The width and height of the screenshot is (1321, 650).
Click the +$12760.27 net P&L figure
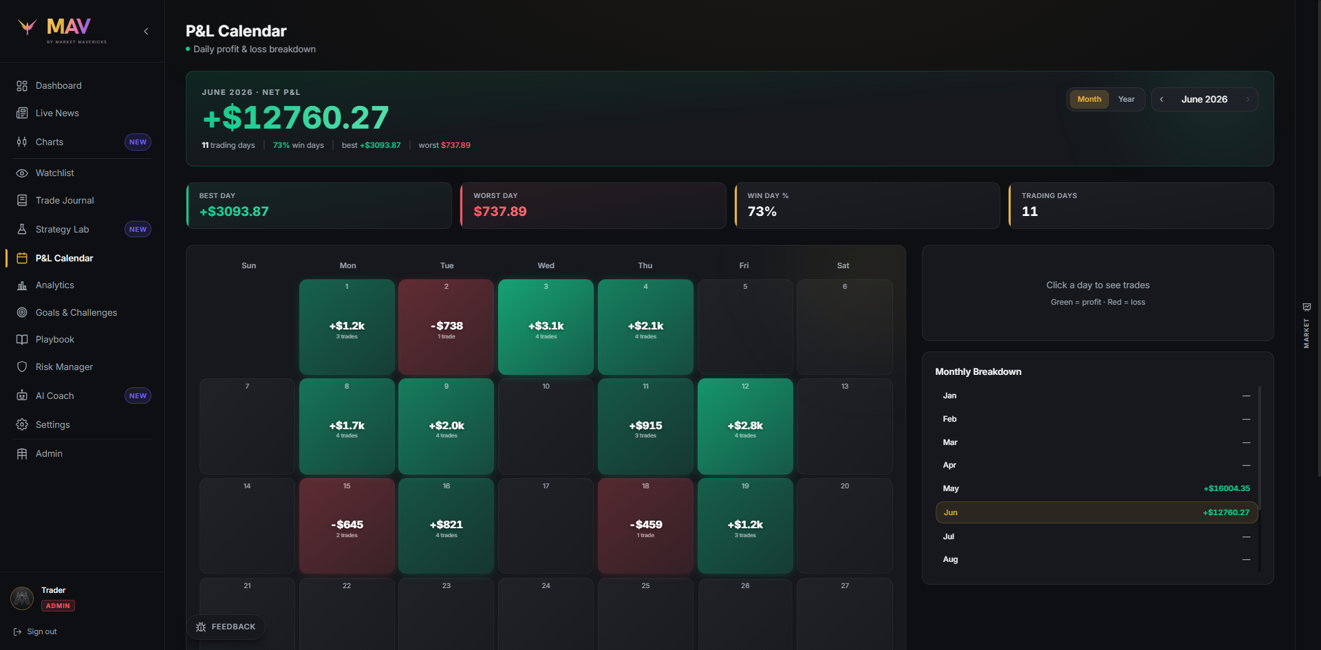(x=296, y=118)
